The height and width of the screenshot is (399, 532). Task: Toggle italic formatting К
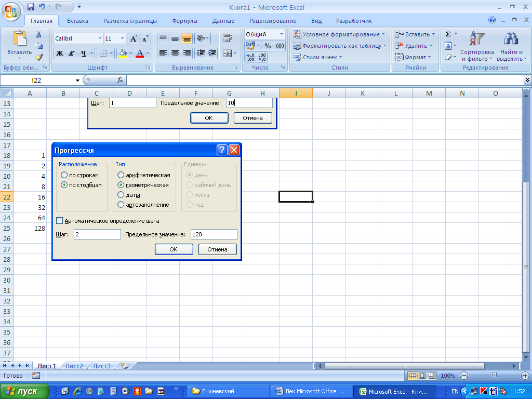click(x=71, y=54)
